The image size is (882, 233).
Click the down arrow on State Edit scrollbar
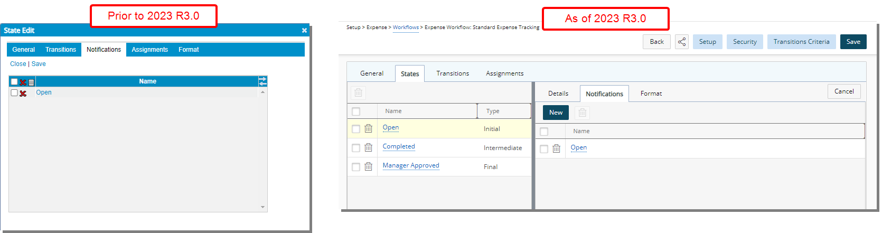(x=262, y=207)
